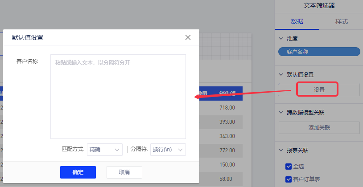Open the 分隔符 dropdown showing 换行(\n)
The width and height of the screenshot is (363, 187).
click(x=168, y=150)
